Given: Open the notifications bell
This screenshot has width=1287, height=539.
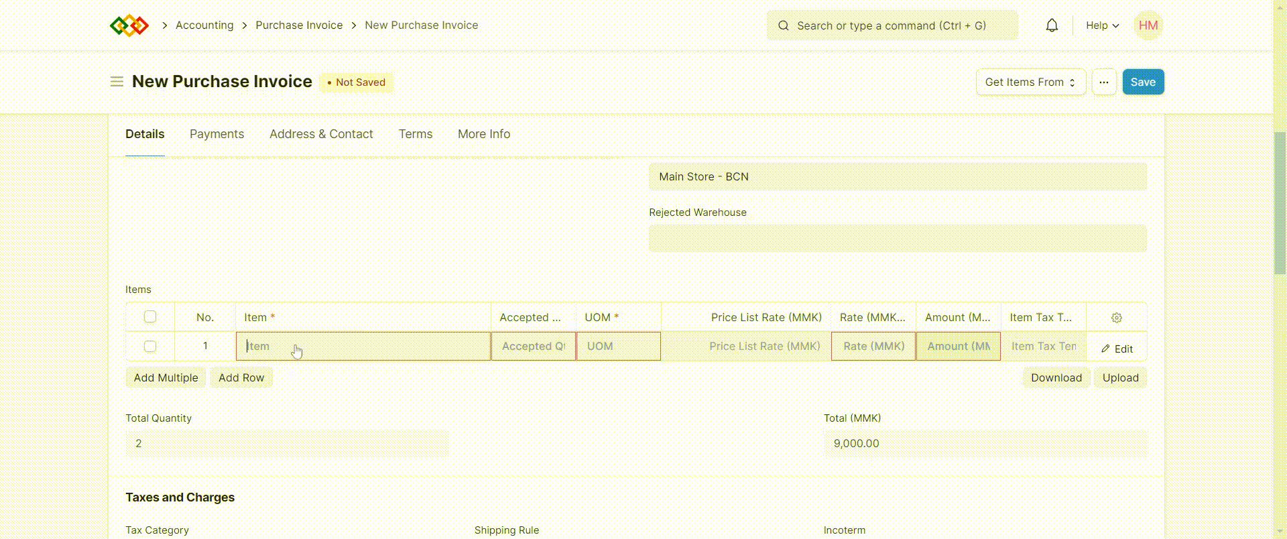Looking at the screenshot, I should click(1052, 25).
